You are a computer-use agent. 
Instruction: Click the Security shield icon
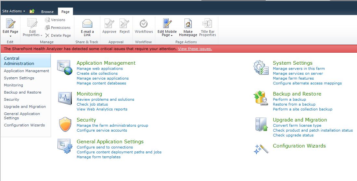pyautogui.click(x=65, y=124)
